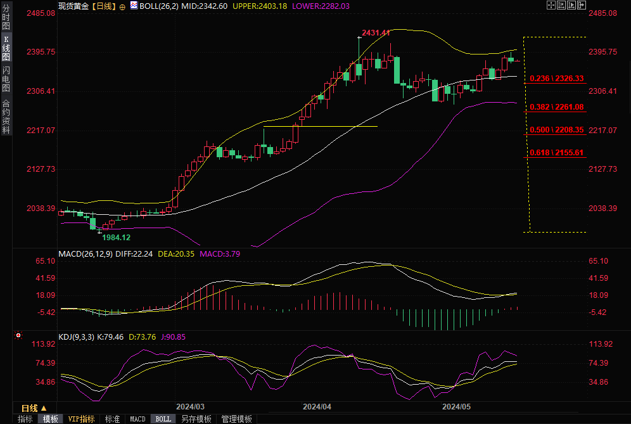The image size is (631, 424).
Task: Select the K线图 side tab
Action: 6,48
